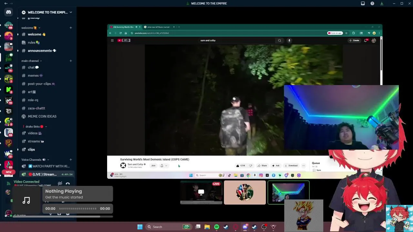This screenshot has height=232, width=413.
Task: Open the announcements channel
Action: (47, 51)
